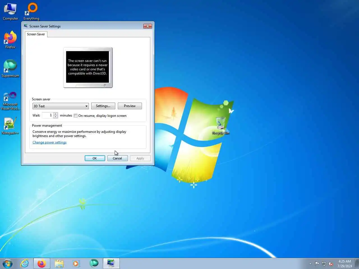This screenshot has width=359, height=269.
Task: Launch Notepad++ from the desktop
Action: click(x=10, y=126)
